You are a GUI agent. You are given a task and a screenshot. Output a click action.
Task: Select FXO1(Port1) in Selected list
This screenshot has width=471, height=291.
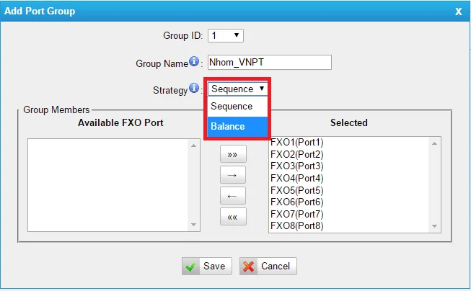pyautogui.click(x=296, y=142)
